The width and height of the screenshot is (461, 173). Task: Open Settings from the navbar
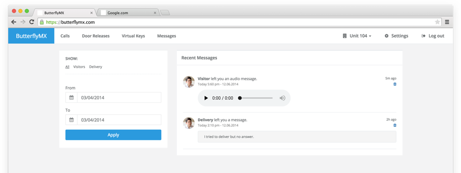click(396, 36)
